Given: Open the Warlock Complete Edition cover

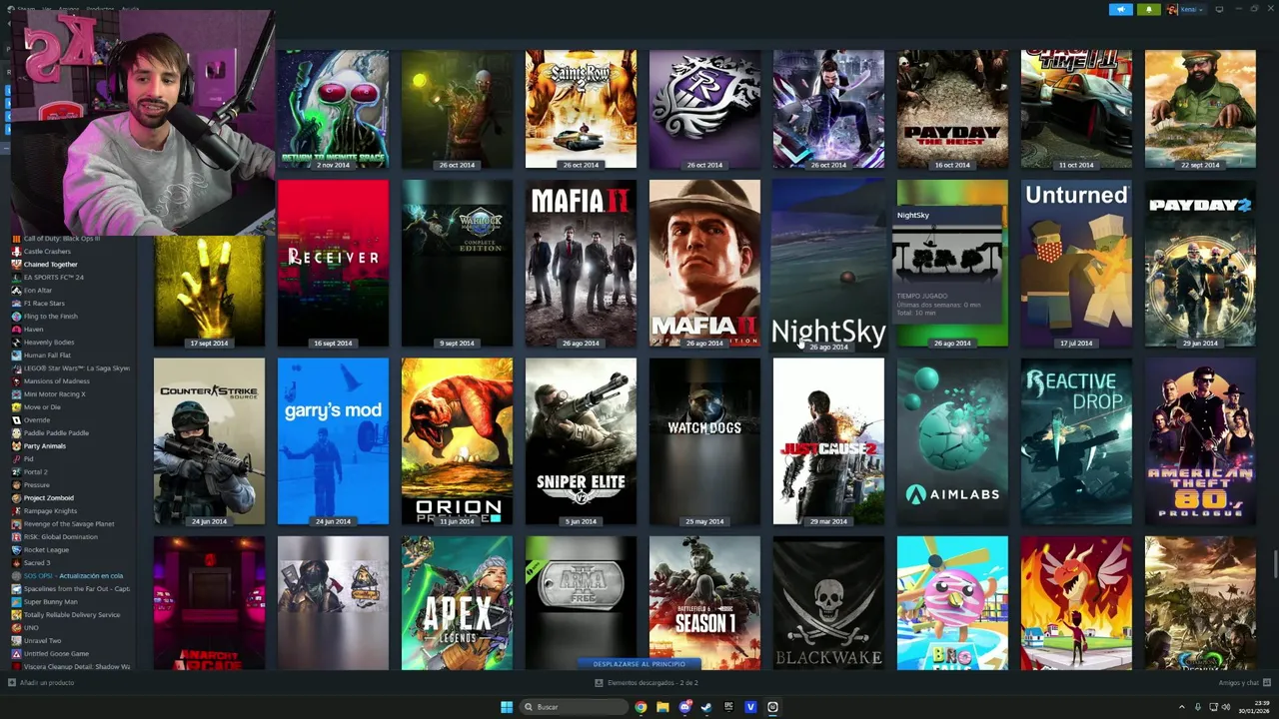Looking at the screenshot, I should [x=457, y=263].
